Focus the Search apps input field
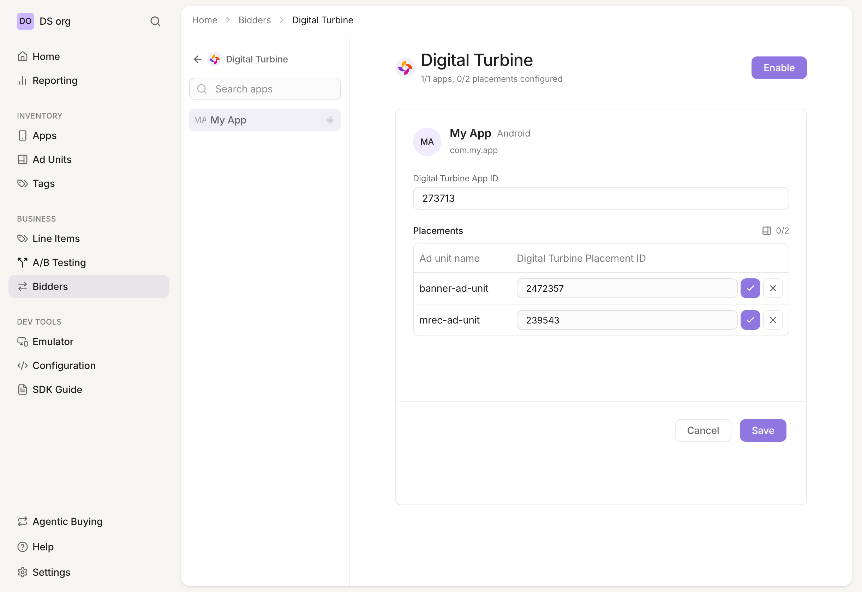The image size is (862, 592). [x=265, y=89]
